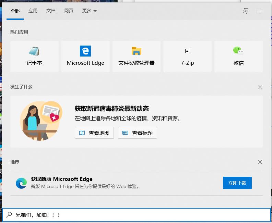Click the 在地图上追踪各地 description text
272x223 pixels.
128,119
